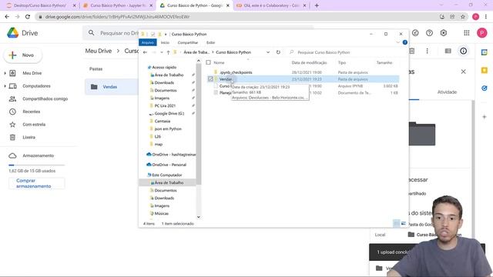Sort by Tamanho column header
The height and width of the screenshot is (277, 493).
coord(384,63)
